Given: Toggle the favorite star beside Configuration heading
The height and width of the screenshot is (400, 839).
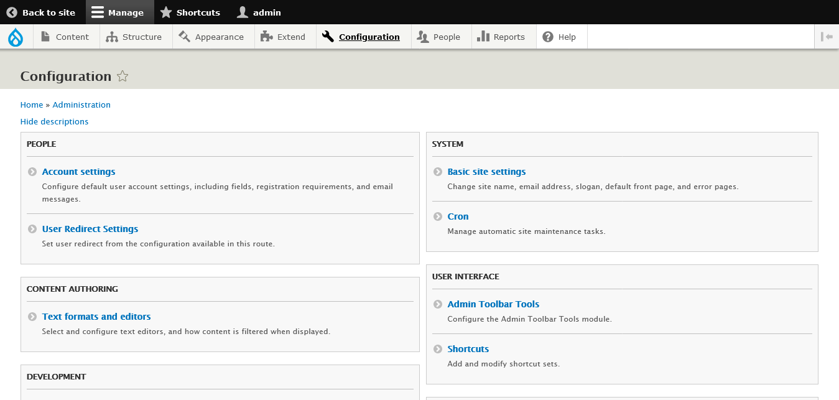Looking at the screenshot, I should tap(123, 76).
